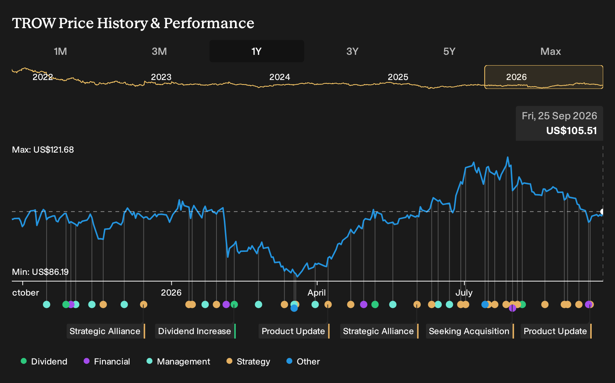Screen dimensions: 615x383
Task: Click the rightmost purple Financial event dot
Action: point(588,304)
